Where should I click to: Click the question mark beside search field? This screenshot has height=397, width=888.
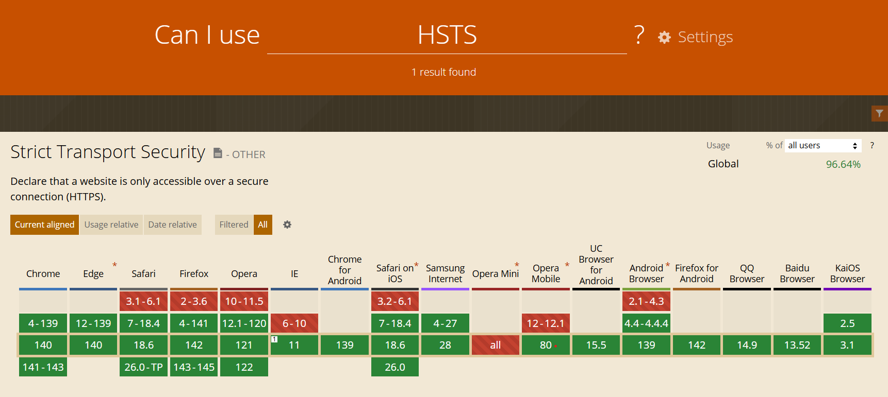[x=639, y=36]
